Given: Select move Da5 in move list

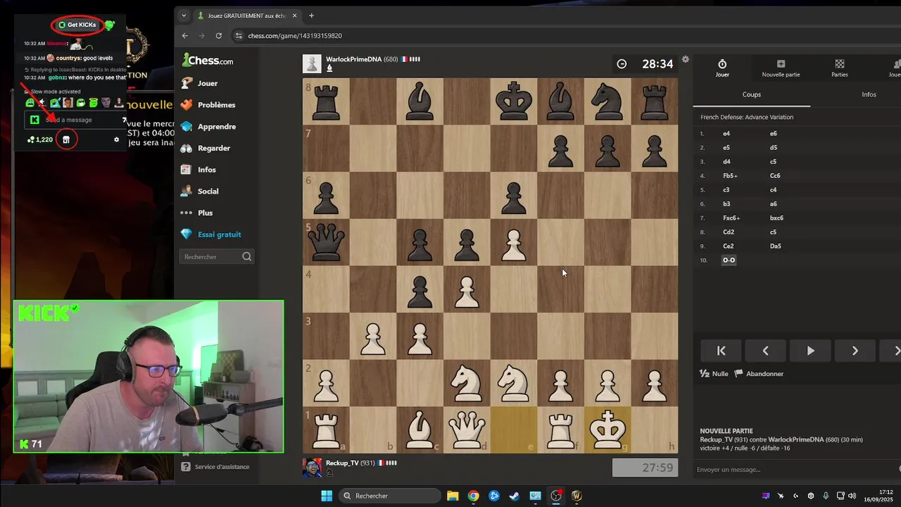Looking at the screenshot, I should (x=775, y=246).
